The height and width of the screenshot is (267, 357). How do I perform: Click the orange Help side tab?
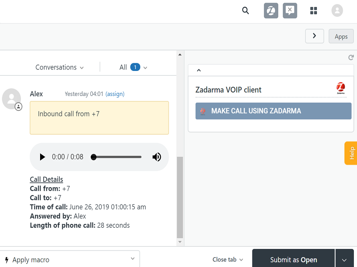[x=351, y=153]
